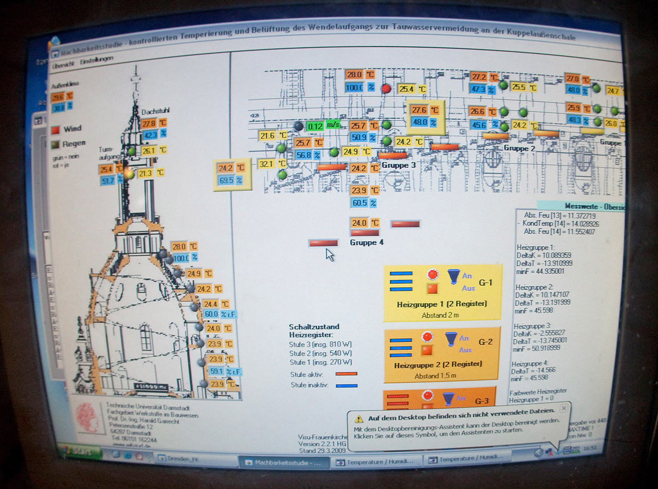This screenshot has width=658, height=489.
Task: Click the Gruppe 4 heating bar below 24.0 °C
Action: [x=364, y=233]
